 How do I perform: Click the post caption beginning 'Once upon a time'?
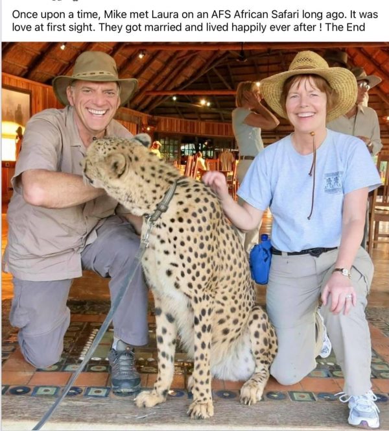point(195,21)
